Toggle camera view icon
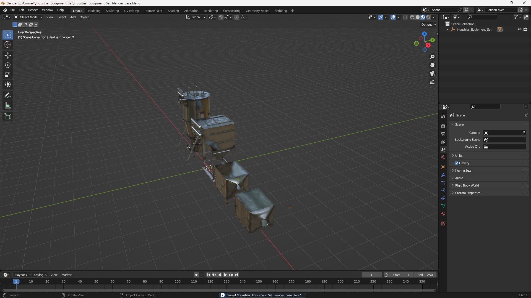 432,73
